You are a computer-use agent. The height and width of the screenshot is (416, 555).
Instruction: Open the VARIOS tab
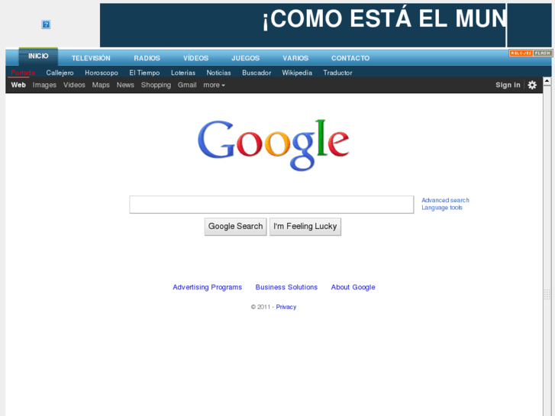tap(295, 58)
